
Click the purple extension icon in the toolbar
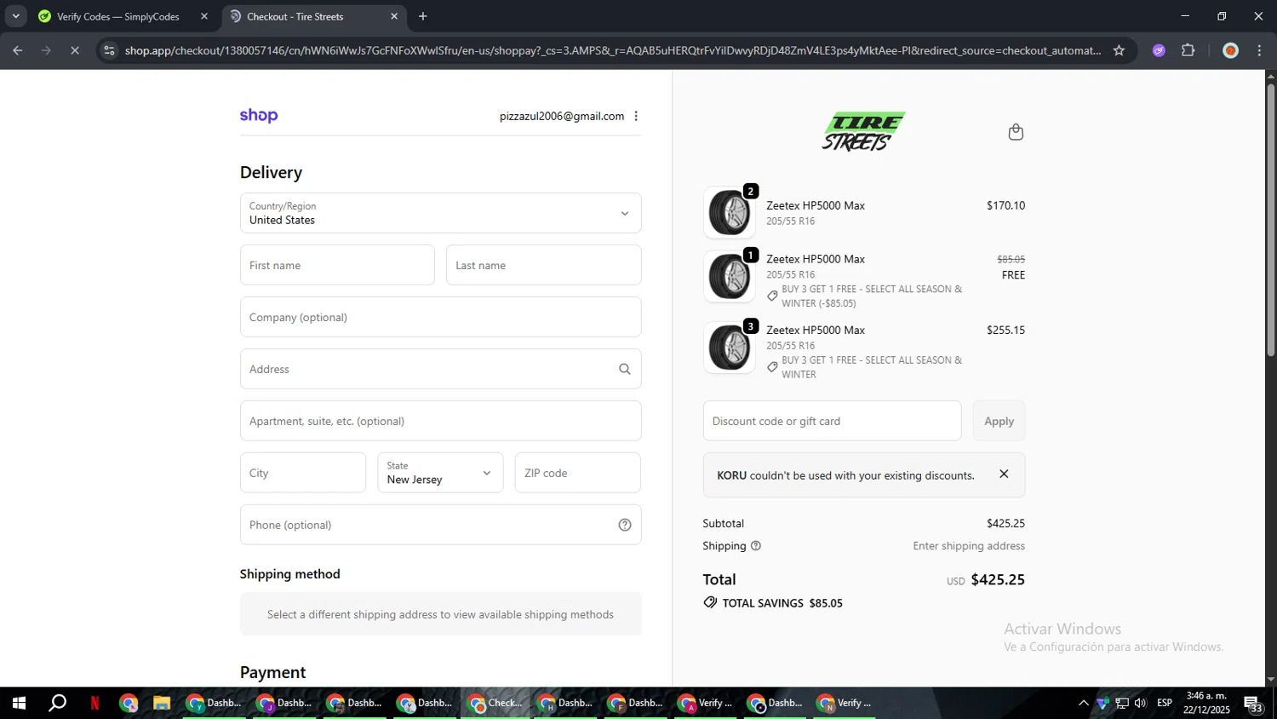[x=1159, y=50]
